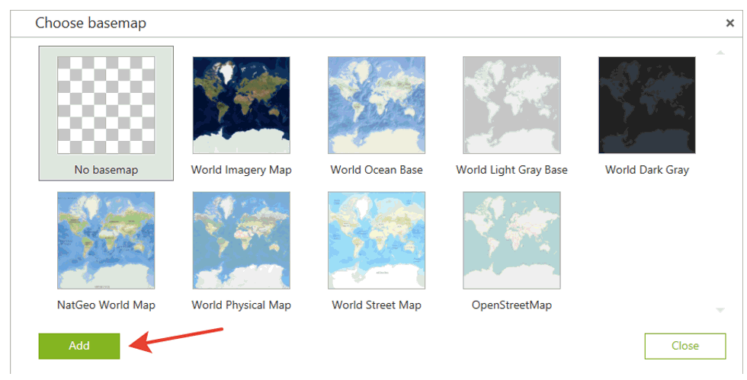Select the No basemap thumbnail

tap(106, 105)
